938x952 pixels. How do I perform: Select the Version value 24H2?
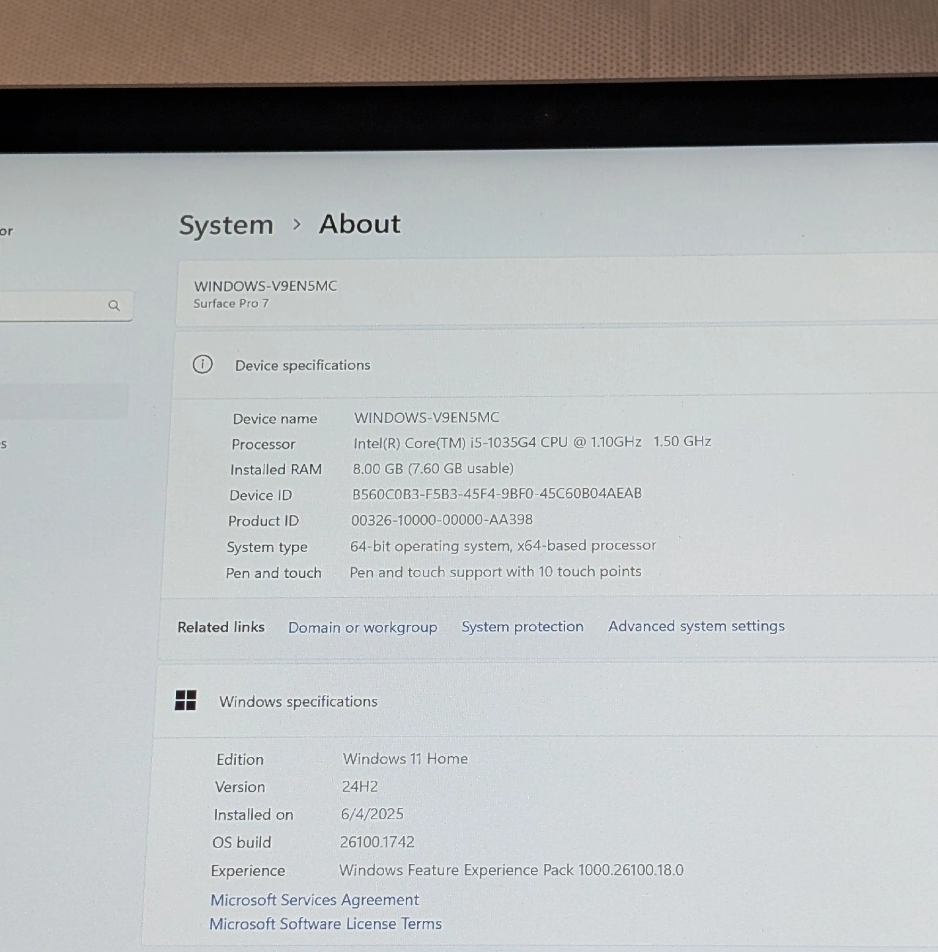(x=360, y=787)
